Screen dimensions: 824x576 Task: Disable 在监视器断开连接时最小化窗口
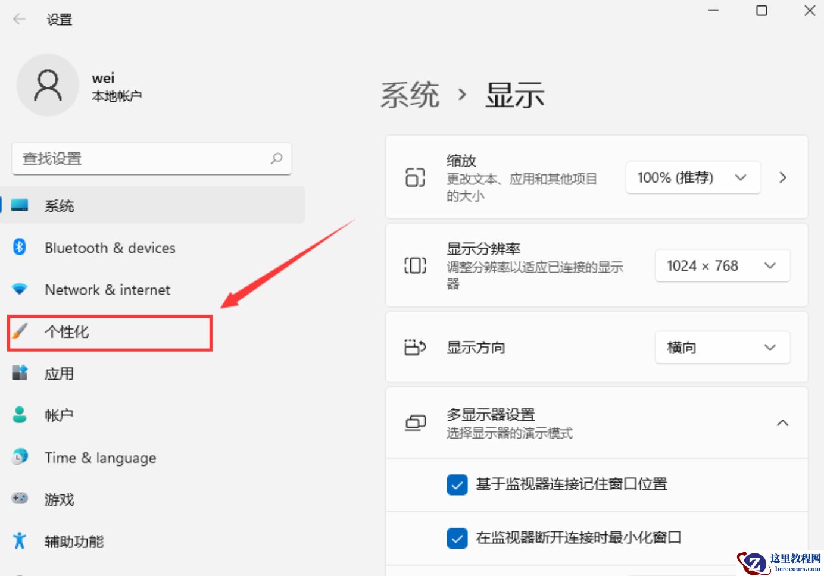tap(457, 538)
